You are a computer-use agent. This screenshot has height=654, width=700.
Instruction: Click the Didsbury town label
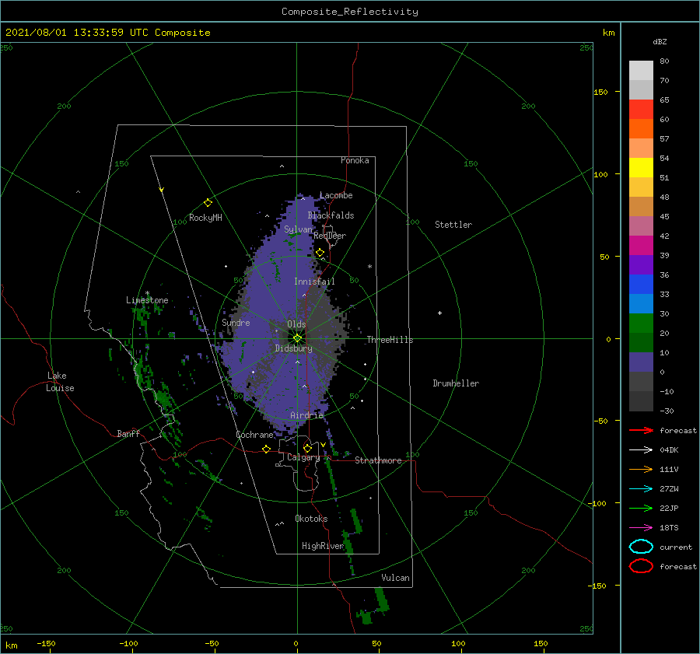point(293,348)
